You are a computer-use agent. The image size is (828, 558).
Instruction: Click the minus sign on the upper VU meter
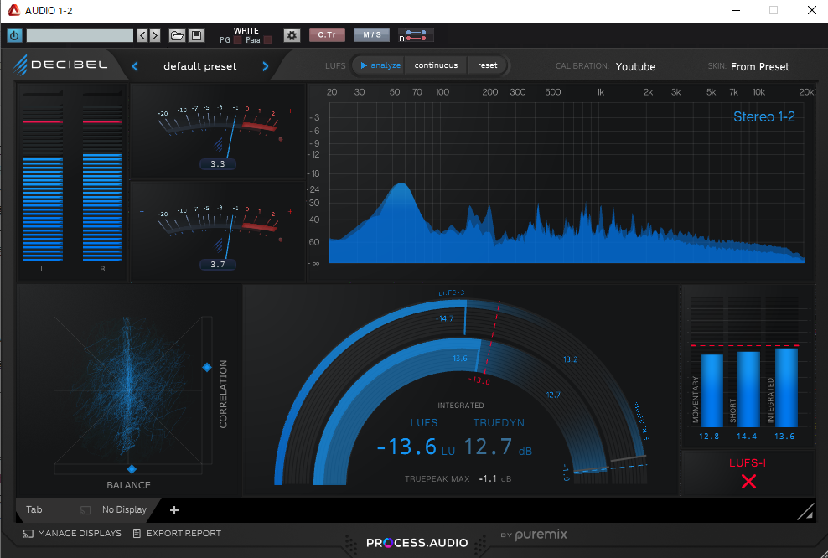142,111
